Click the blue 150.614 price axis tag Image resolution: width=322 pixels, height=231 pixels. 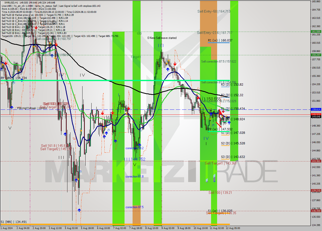pyautogui.click(x=316, y=109)
